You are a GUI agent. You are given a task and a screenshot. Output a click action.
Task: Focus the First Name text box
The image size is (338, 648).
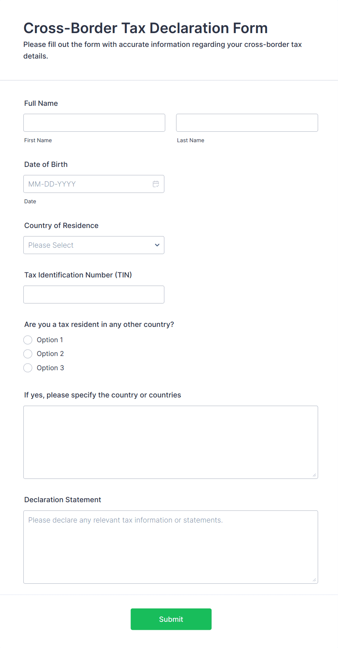tap(94, 123)
